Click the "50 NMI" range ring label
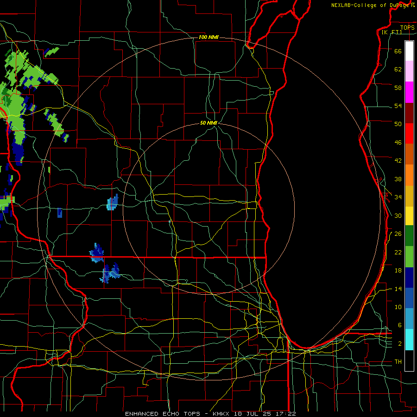 pos(209,123)
